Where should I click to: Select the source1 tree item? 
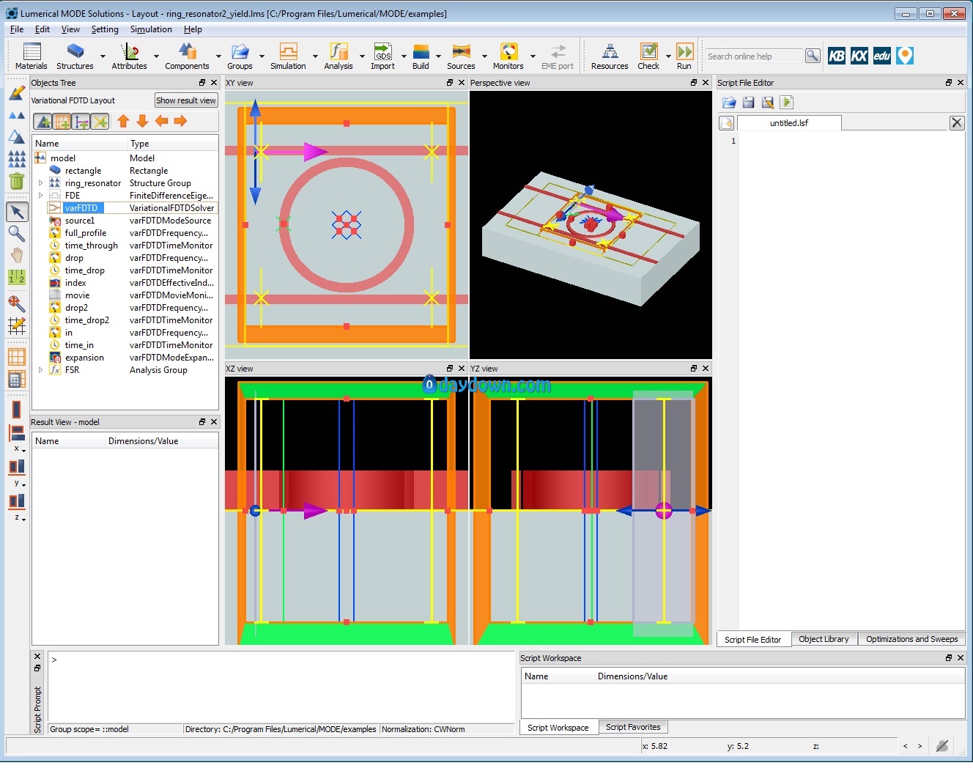point(79,221)
